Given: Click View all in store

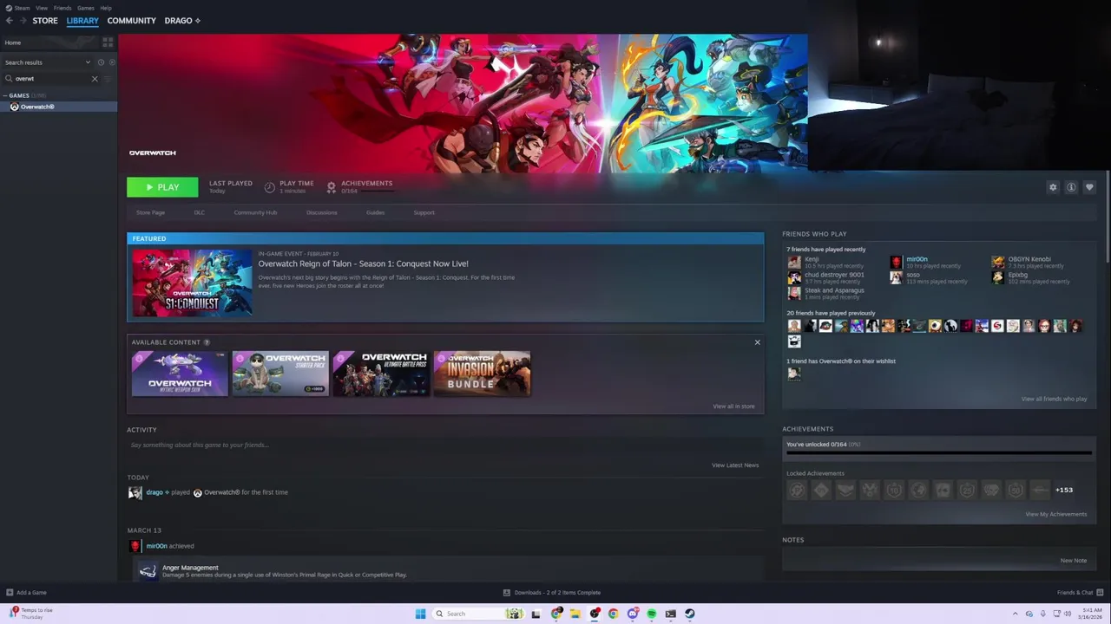Looking at the screenshot, I should tap(733, 406).
